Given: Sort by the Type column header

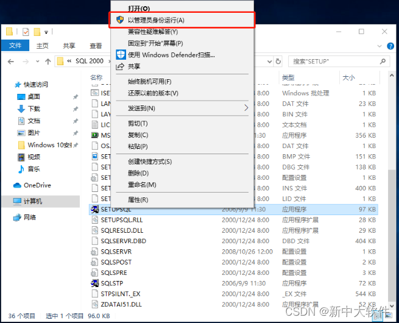Looking at the screenshot, I should click(x=288, y=77).
